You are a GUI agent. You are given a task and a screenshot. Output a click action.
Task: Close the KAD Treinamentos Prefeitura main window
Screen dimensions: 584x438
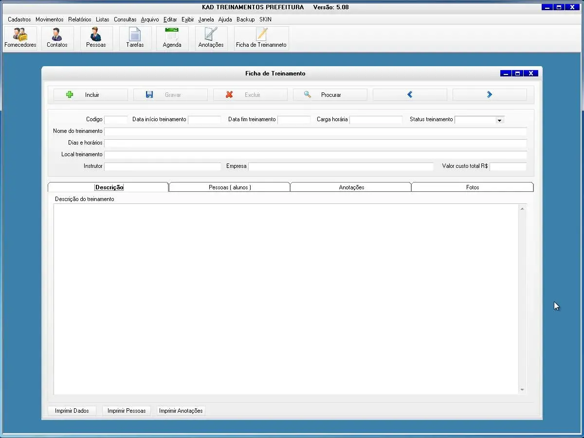(572, 7)
